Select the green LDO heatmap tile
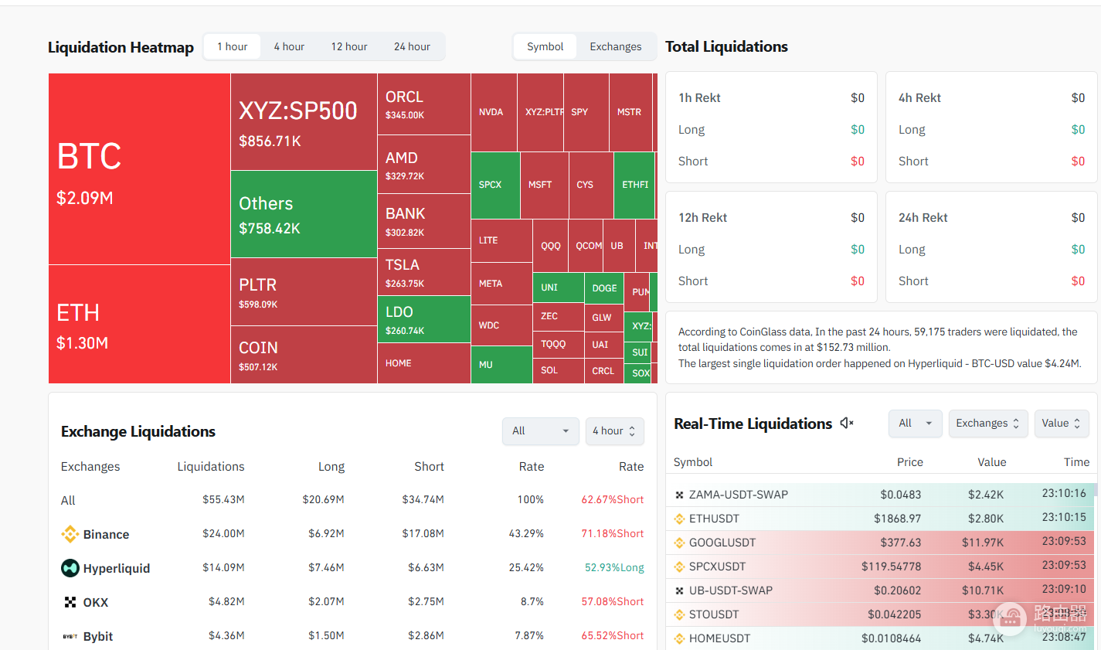 pyautogui.click(x=424, y=319)
